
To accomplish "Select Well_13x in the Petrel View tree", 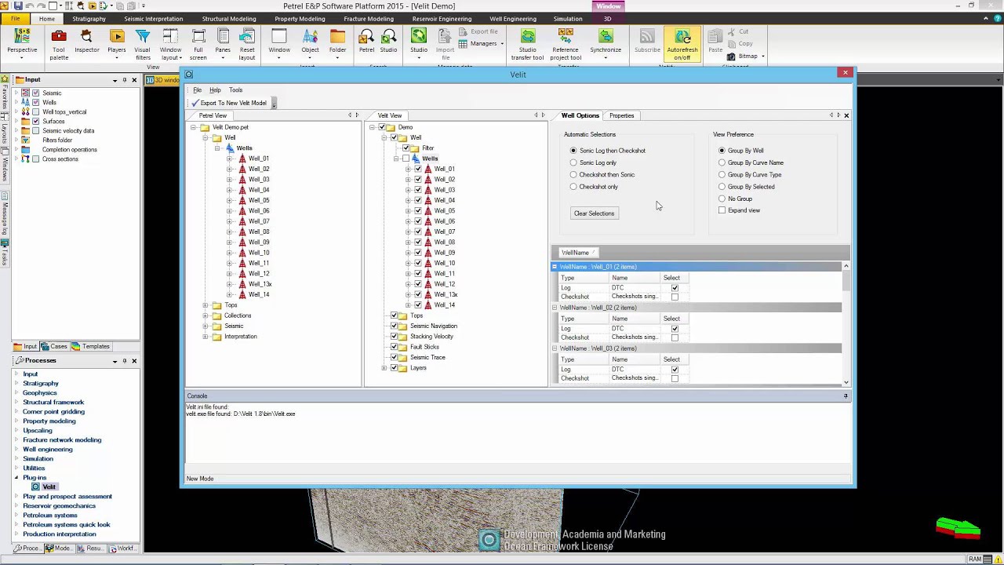I will point(260,284).
